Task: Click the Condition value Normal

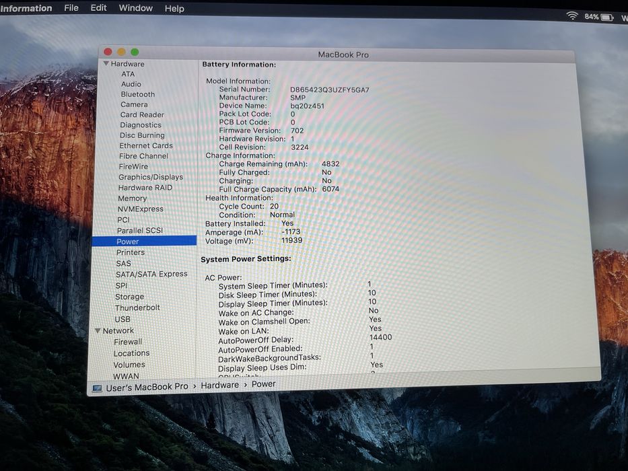Action: (x=282, y=215)
